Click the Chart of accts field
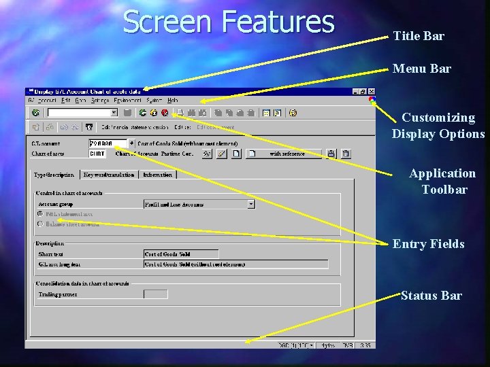The width and height of the screenshot is (490, 367). coord(97,154)
